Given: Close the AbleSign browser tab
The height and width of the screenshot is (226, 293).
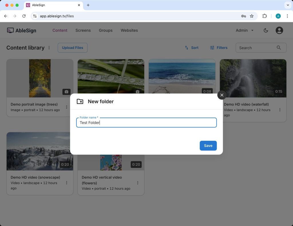Looking at the screenshot, I should (x=79, y=5).
